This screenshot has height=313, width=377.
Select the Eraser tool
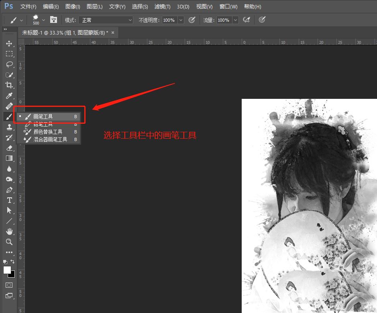9,148
